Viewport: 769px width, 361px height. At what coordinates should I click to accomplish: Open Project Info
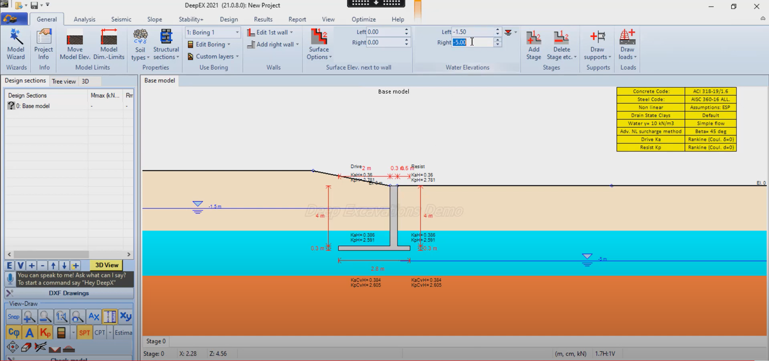click(43, 44)
